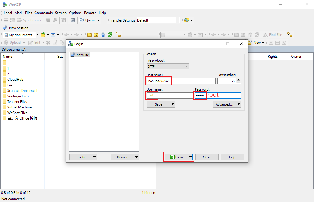The width and height of the screenshot is (314, 202).
Task: Go to parent directory in local panel
Action: pyautogui.click(x=89, y=35)
